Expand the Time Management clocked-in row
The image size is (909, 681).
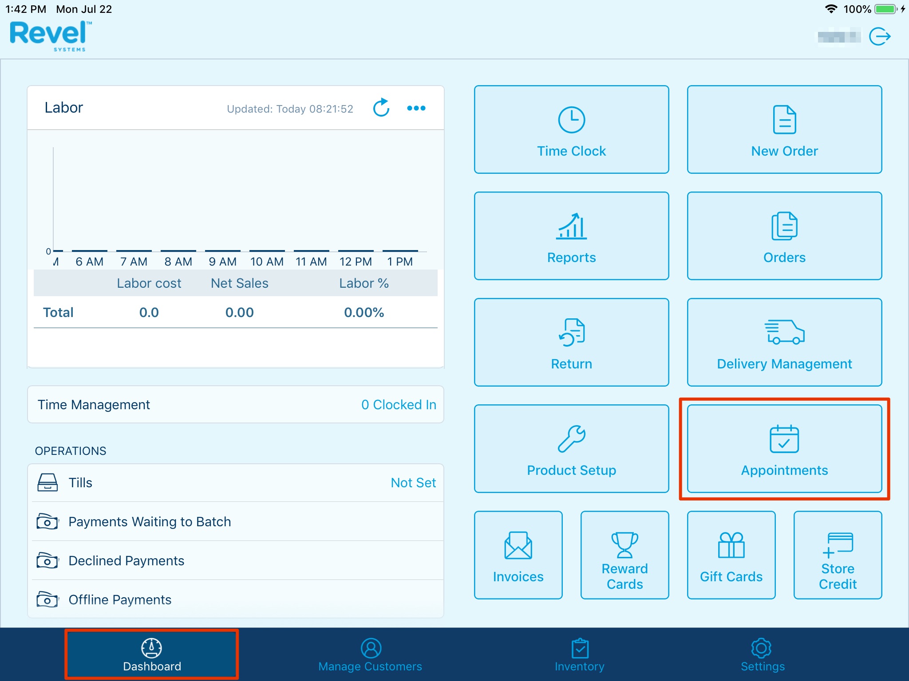point(236,404)
